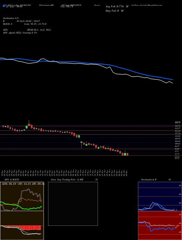Click the green candle before the early October peak

click(27, 127)
